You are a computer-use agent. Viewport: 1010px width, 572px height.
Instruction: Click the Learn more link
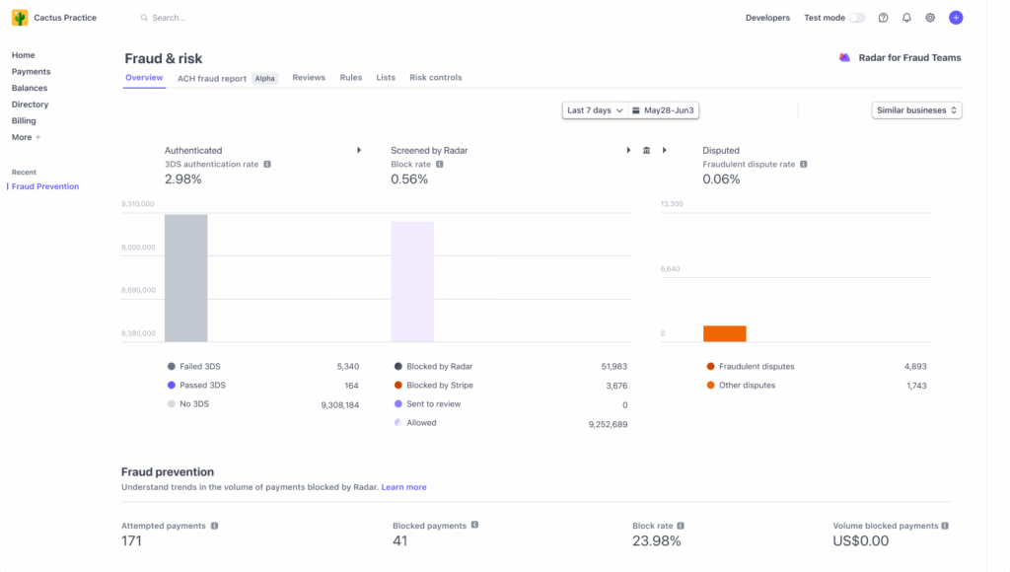[x=403, y=487]
